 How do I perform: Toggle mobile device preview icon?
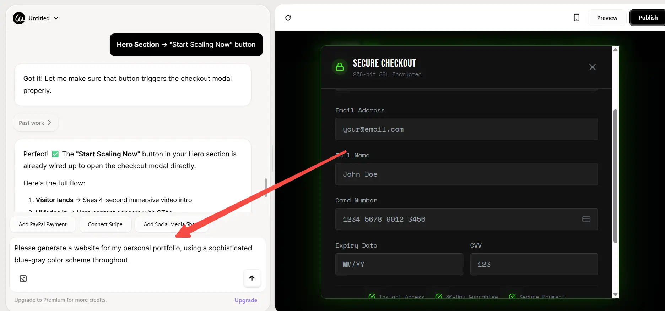pyautogui.click(x=577, y=18)
